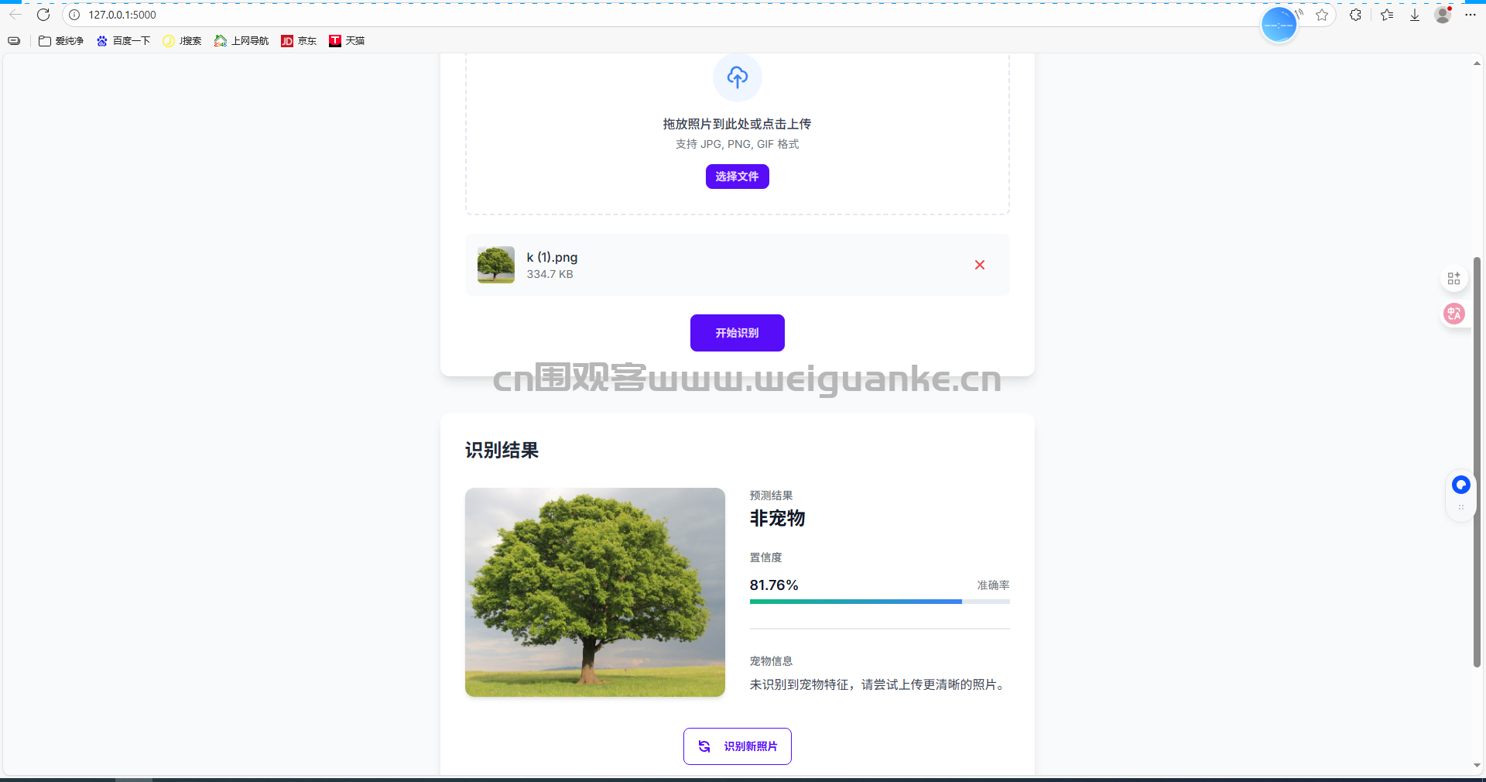Open the 爱纯净 bookmark folder

[61, 41]
